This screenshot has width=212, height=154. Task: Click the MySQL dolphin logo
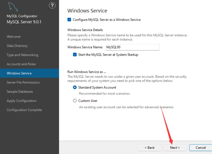[13, 7]
